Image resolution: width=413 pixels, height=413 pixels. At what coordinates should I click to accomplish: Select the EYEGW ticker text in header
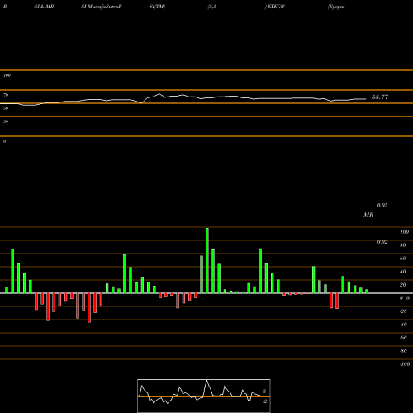pos(276,7)
